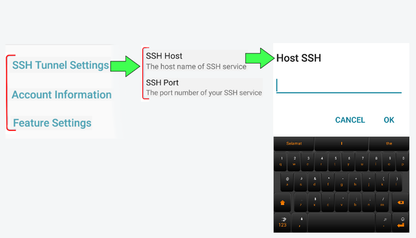Select the SSH Host setting
416x238 pixels.
[196, 61]
